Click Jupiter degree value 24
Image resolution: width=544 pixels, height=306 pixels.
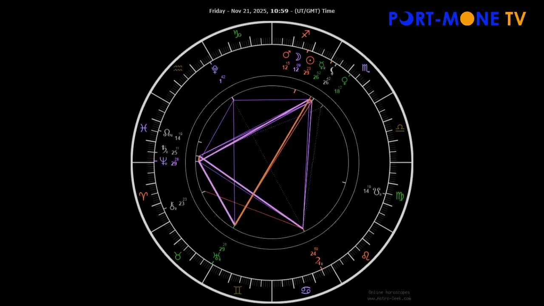[x=313, y=254]
